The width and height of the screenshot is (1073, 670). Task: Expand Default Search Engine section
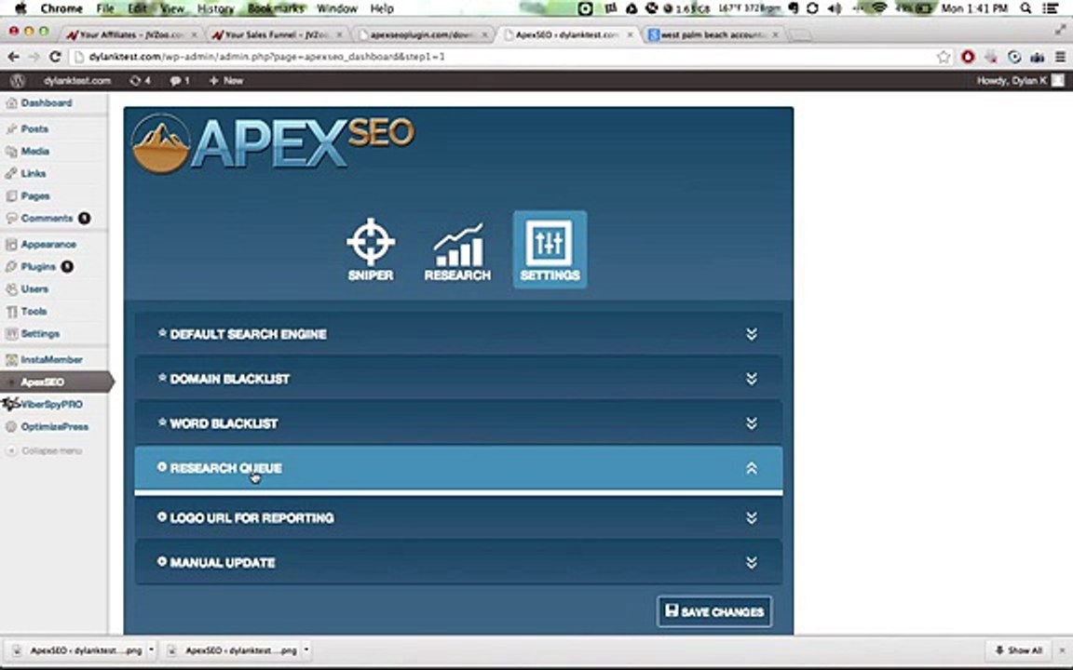tap(458, 334)
